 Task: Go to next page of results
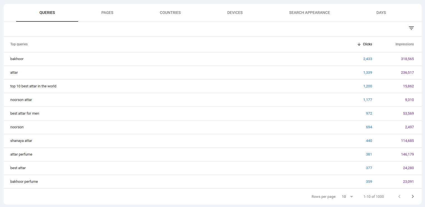coord(412,196)
